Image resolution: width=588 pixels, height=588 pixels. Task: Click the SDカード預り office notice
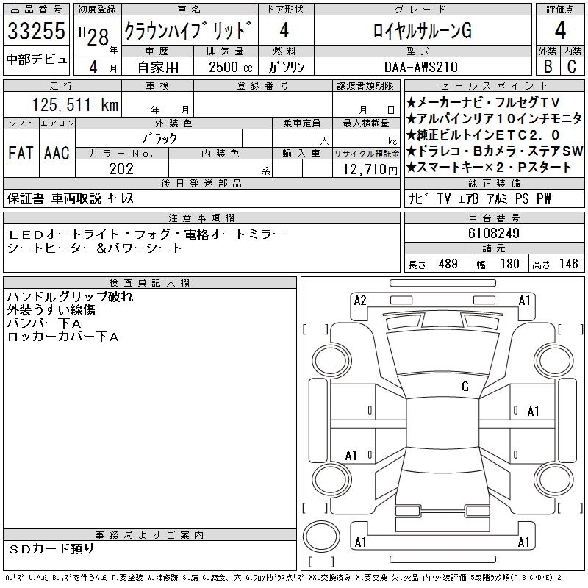click(x=51, y=548)
